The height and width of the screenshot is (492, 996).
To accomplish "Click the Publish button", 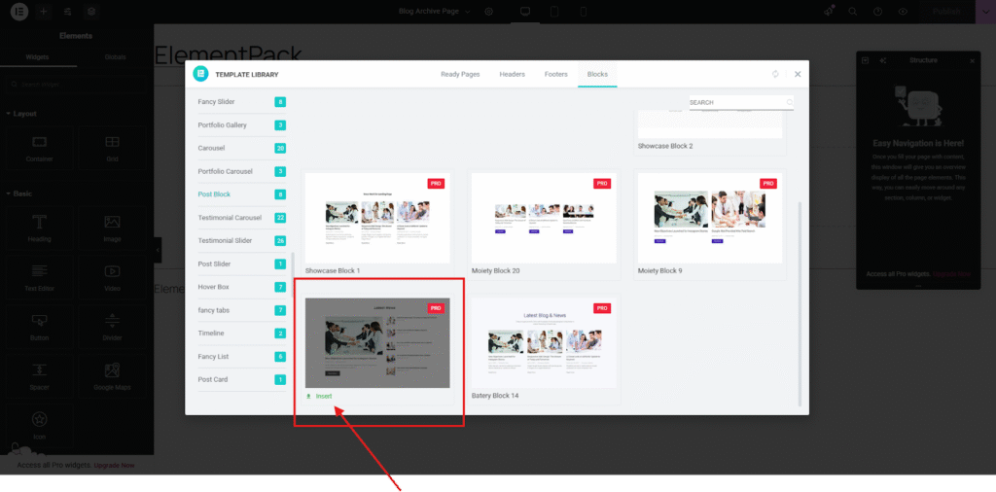I will click(946, 12).
